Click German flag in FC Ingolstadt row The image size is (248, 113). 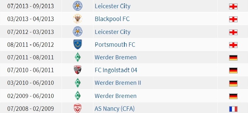click(x=233, y=71)
